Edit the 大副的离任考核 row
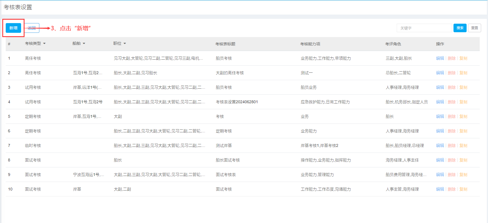488x223 pixels. pyautogui.click(x=440, y=73)
